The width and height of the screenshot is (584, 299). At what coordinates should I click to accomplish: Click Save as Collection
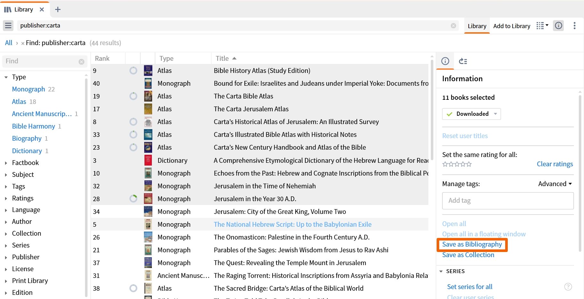[x=468, y=255]
